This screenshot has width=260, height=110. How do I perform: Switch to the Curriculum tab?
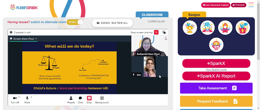click(x=156, y=21)
